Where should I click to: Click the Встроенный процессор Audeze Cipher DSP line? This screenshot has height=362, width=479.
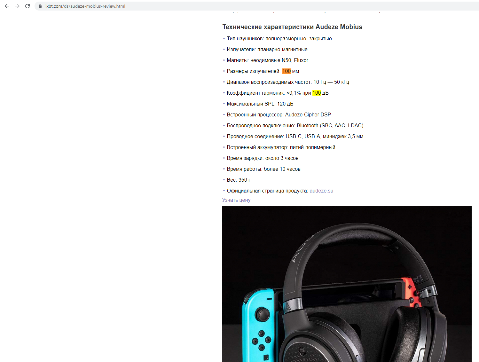[x=279, y=114]
